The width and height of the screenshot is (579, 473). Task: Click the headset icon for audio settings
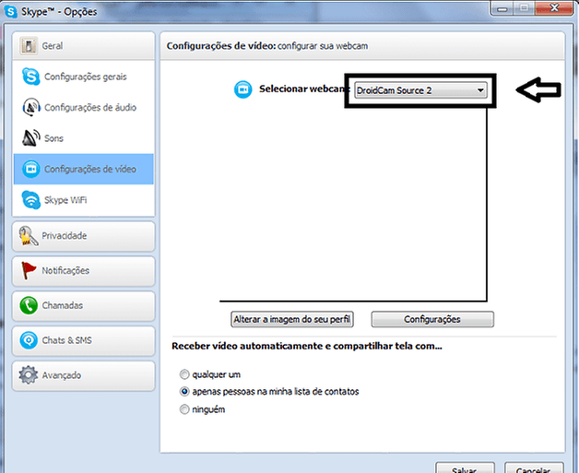click(x=31, y=107)
